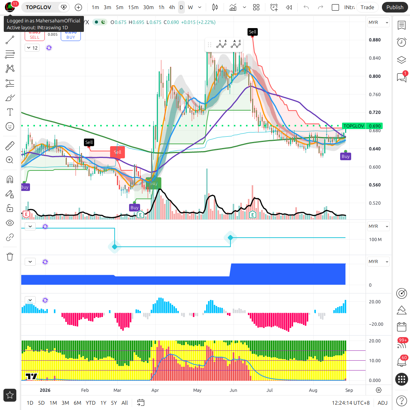
Task: Open main chart MYR currency dropdown
Action: (378, 22)
